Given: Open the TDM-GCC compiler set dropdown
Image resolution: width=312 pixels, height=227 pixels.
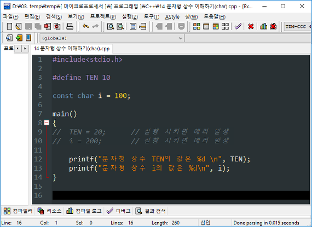Looking at the screenshot, I should [x=297, y=26].
